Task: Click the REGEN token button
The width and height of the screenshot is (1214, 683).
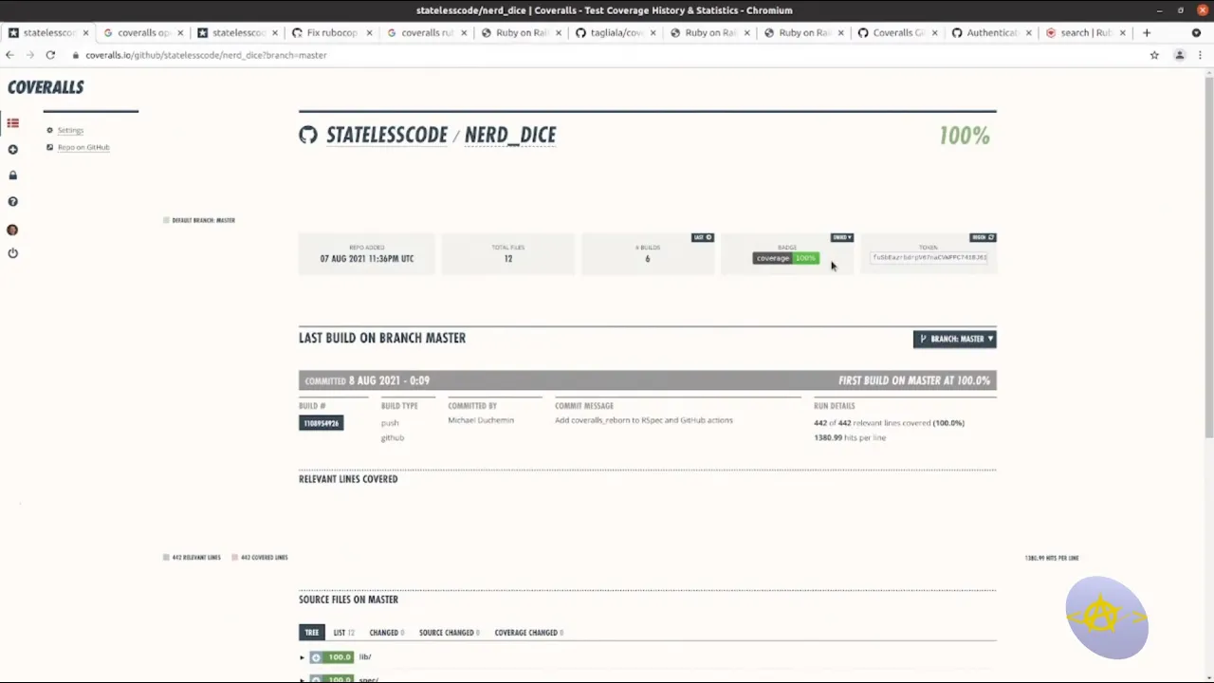Action: click(983, 237)
